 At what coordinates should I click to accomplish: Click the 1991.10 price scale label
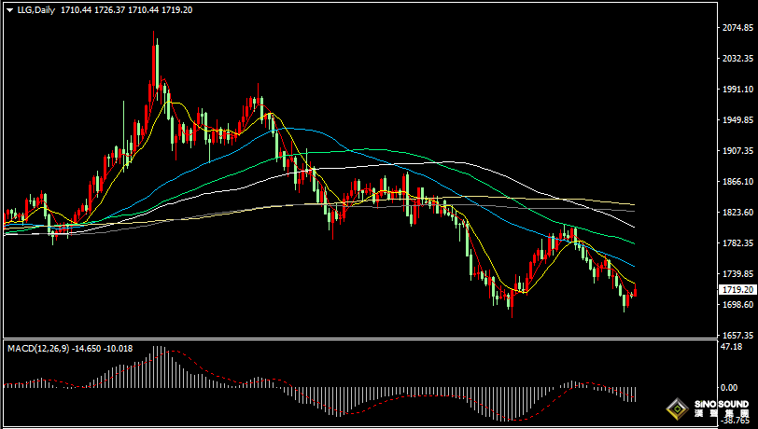[x=737, y=89]
